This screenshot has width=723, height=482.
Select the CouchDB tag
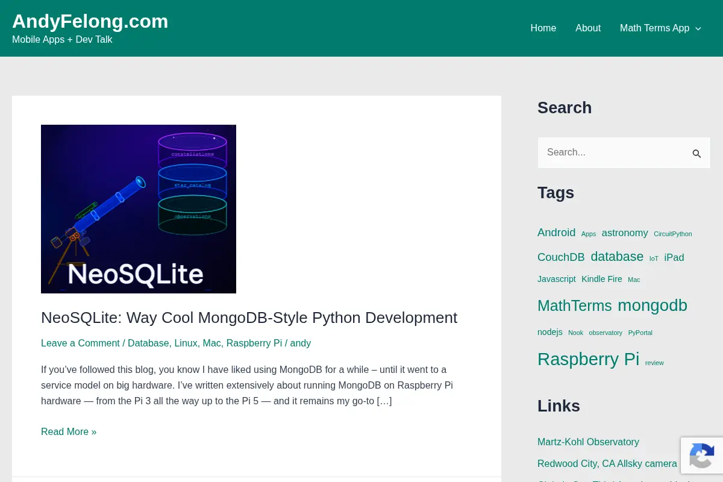[561, 257]
